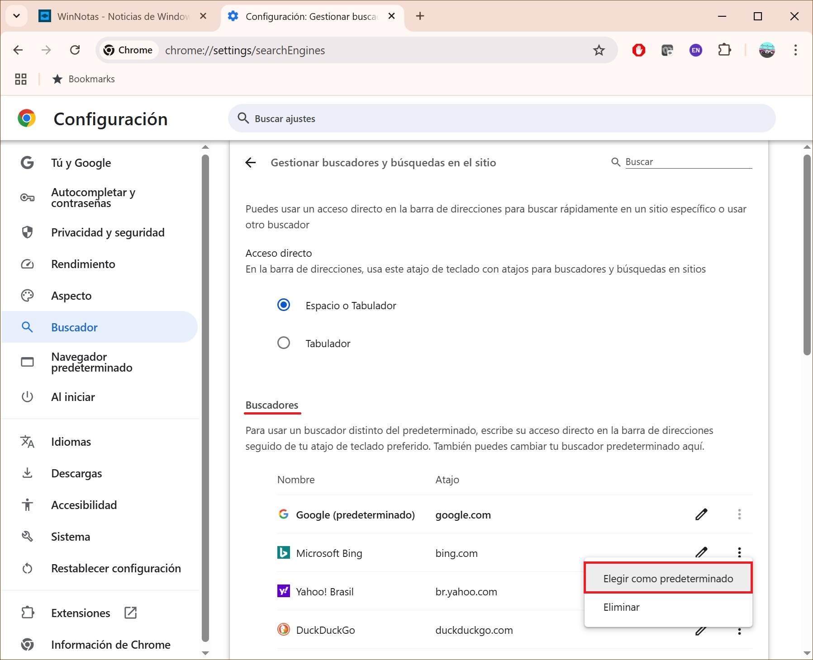Click the Google (predeterminado) row name
Screen dimensions: 813x660
tap(355, 515)
